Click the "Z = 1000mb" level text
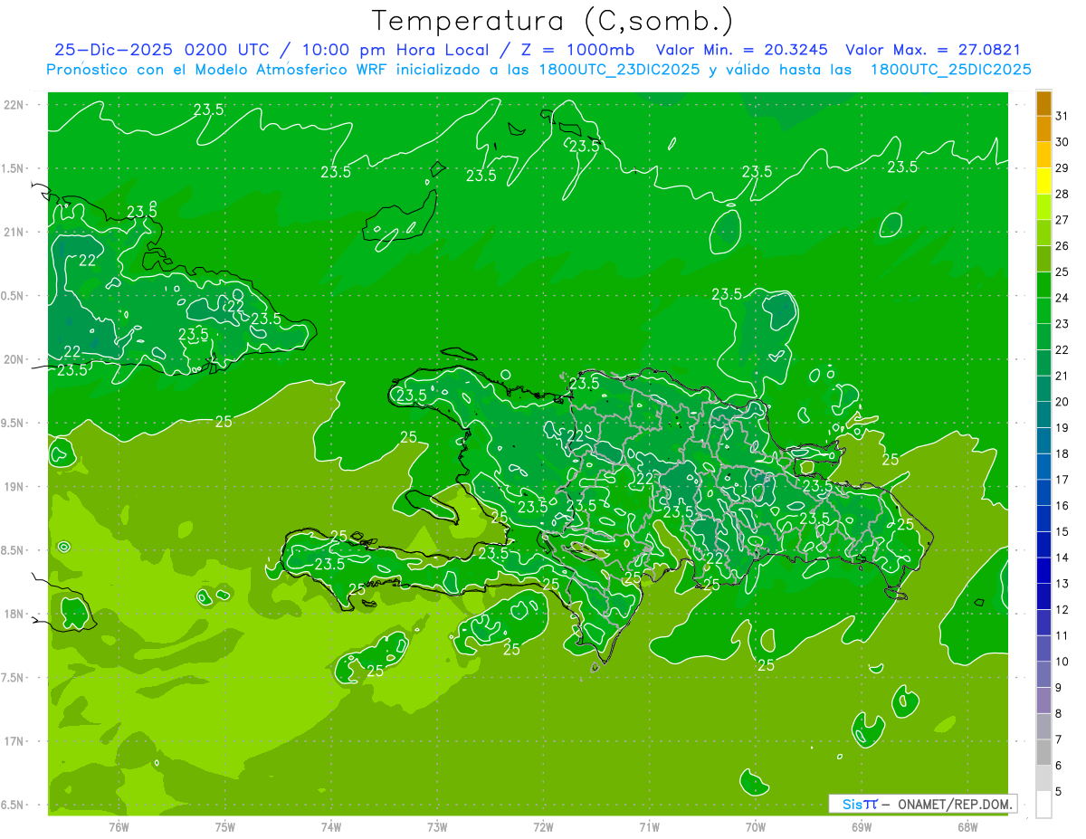This screenshot has width=1086, height=839. tap(576, 50)
